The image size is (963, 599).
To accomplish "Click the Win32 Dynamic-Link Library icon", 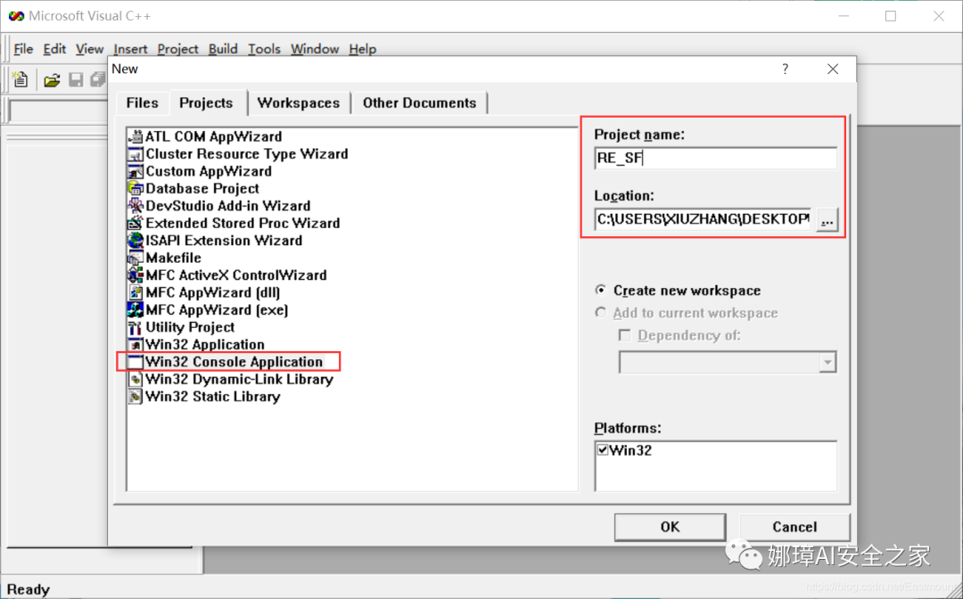I will pyautogui.click(x=136, y=380).
